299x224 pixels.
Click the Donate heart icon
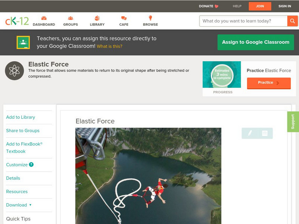(x=216, y=6)
